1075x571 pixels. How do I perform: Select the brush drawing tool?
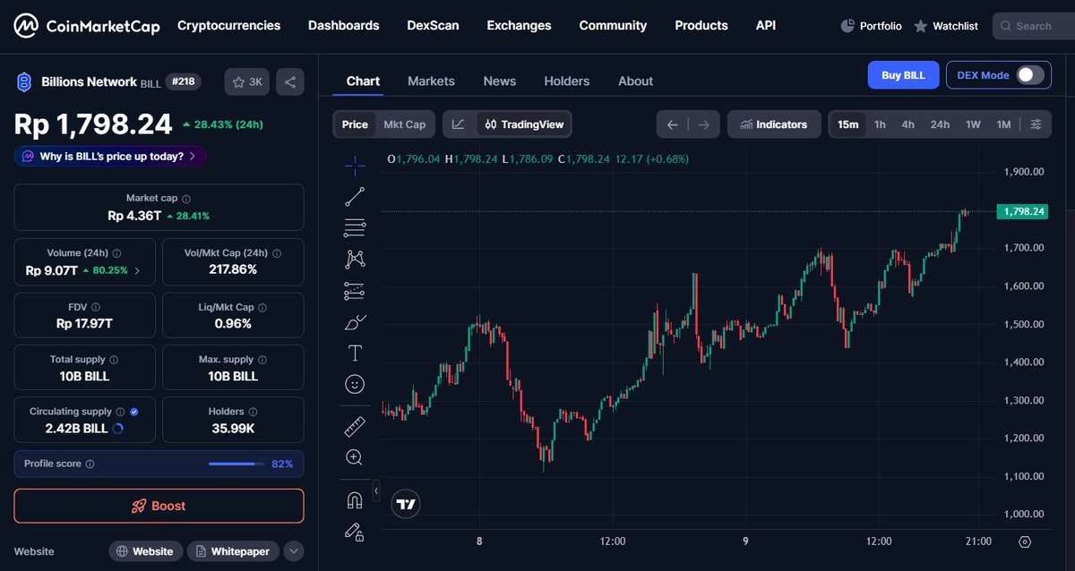pos(355,322)
